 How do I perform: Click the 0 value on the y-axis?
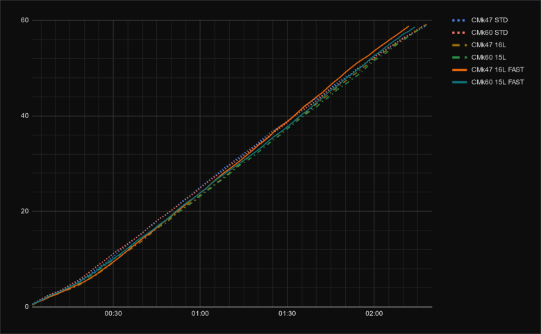(x=26, y=306)
